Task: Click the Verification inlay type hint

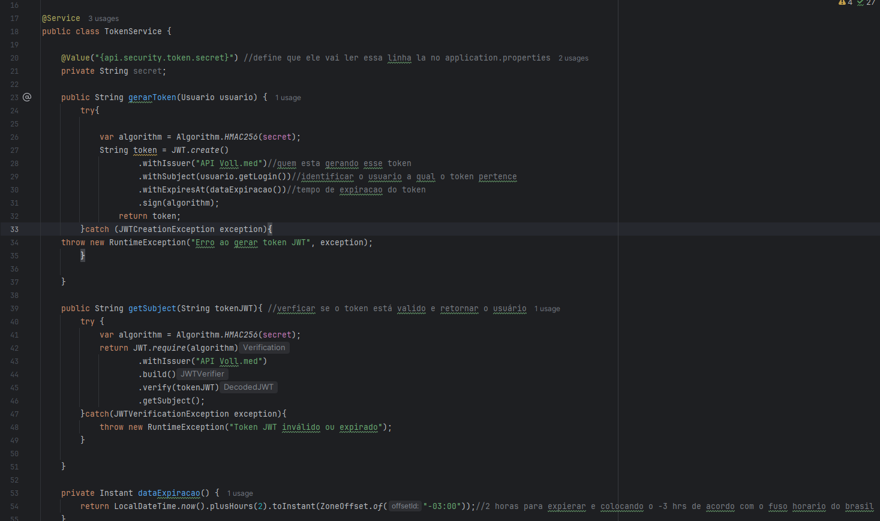Action: [264, 348]
